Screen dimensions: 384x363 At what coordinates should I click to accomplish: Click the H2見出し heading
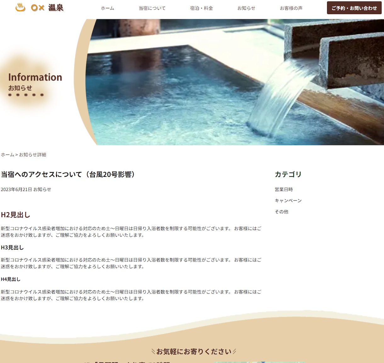pyautogui.click(x=15, y=215)
